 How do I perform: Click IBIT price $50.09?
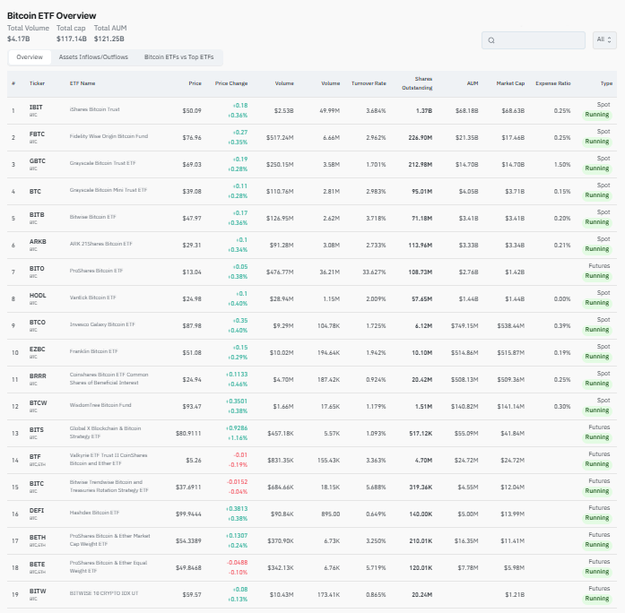point(192,111)
